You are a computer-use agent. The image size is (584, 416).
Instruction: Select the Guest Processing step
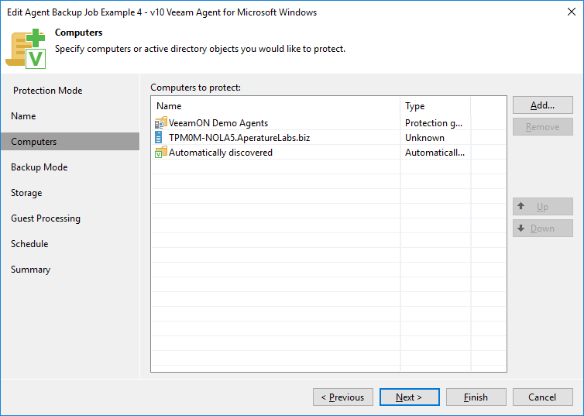(46, 218)
